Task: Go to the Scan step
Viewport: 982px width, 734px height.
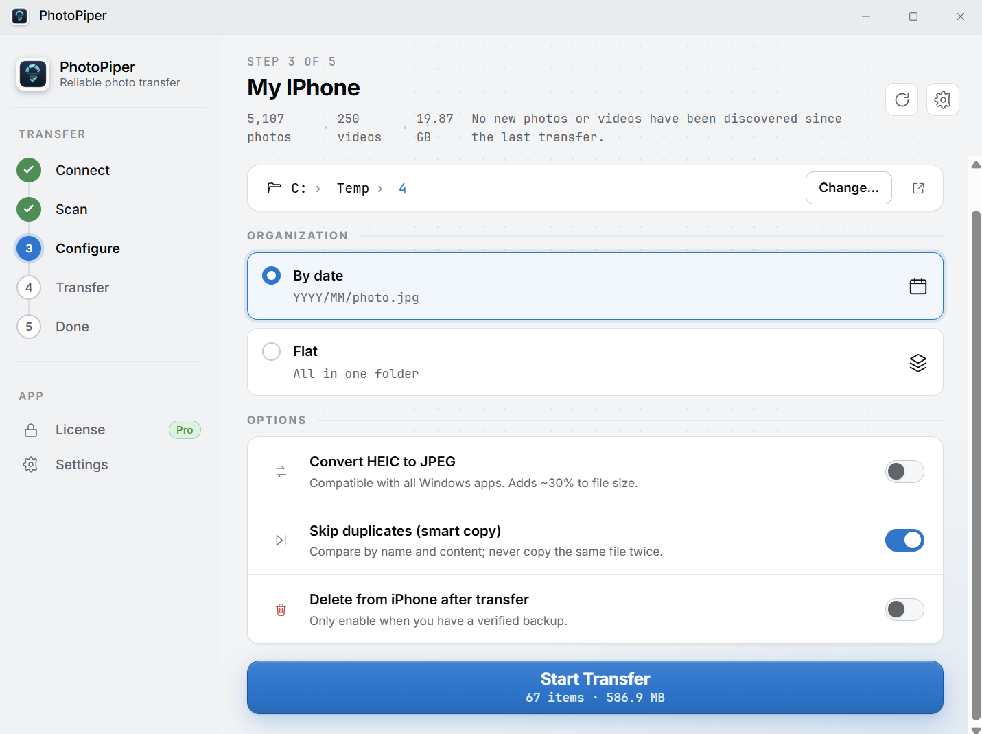Action: tap(71, 209)
